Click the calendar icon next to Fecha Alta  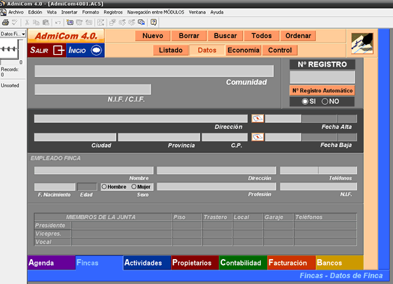pyautogui.click(x=257, y=118)
